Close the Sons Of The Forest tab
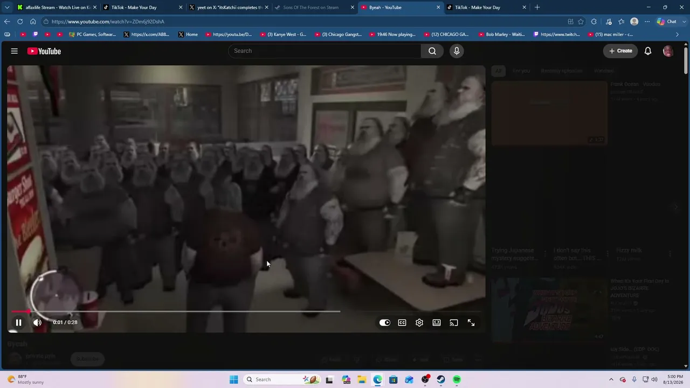The image size is (690, 388). click(x=353, y=8)
